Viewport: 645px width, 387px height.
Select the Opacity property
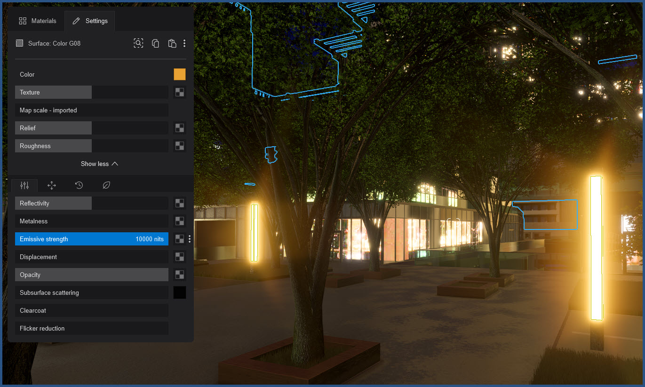(x=91, y=275)
